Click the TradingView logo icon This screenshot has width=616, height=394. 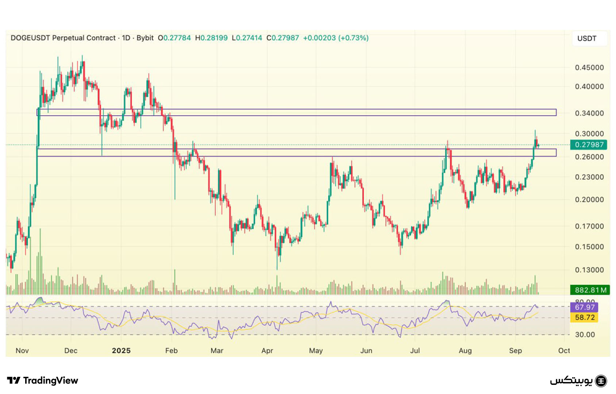pos(14,381)
